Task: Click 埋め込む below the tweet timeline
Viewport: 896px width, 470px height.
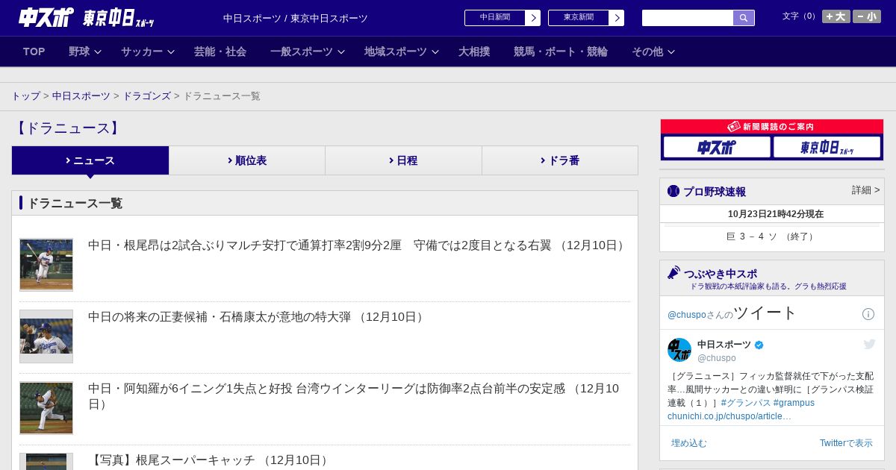Action: [688, 443]
